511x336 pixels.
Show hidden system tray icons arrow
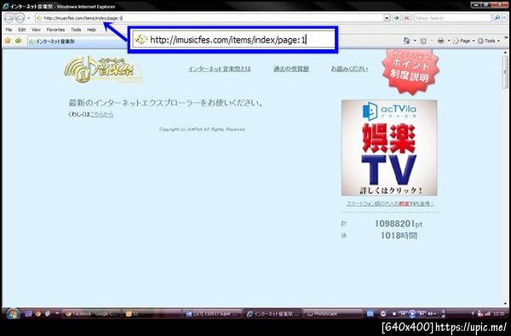[473, 314]
